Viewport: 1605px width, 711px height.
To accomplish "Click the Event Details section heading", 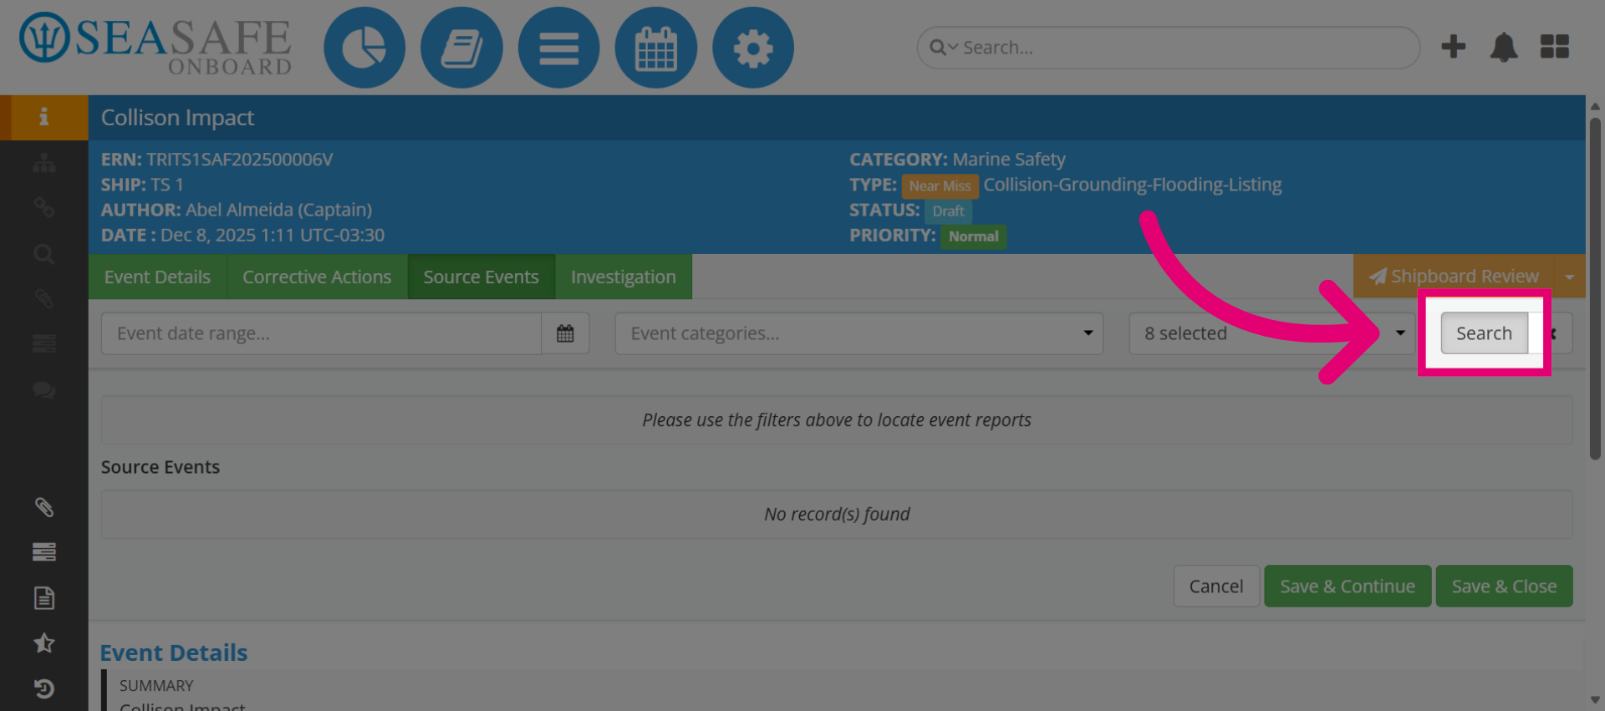I will pyautogui.click(x=174, y=653).
